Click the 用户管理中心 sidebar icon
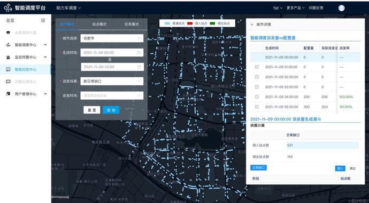Screen dimensions: 369x203 coord(8,94)
